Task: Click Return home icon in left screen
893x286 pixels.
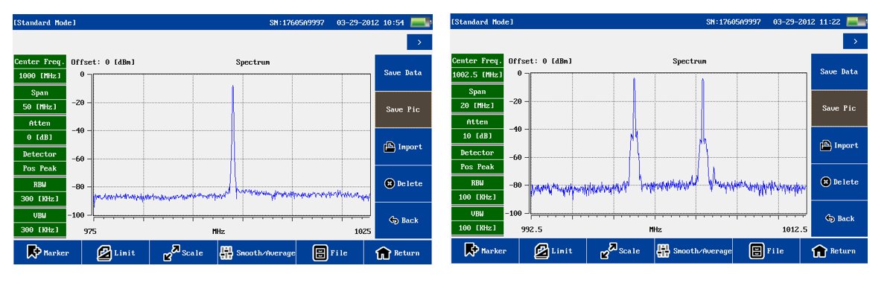Action: (384, 253)
